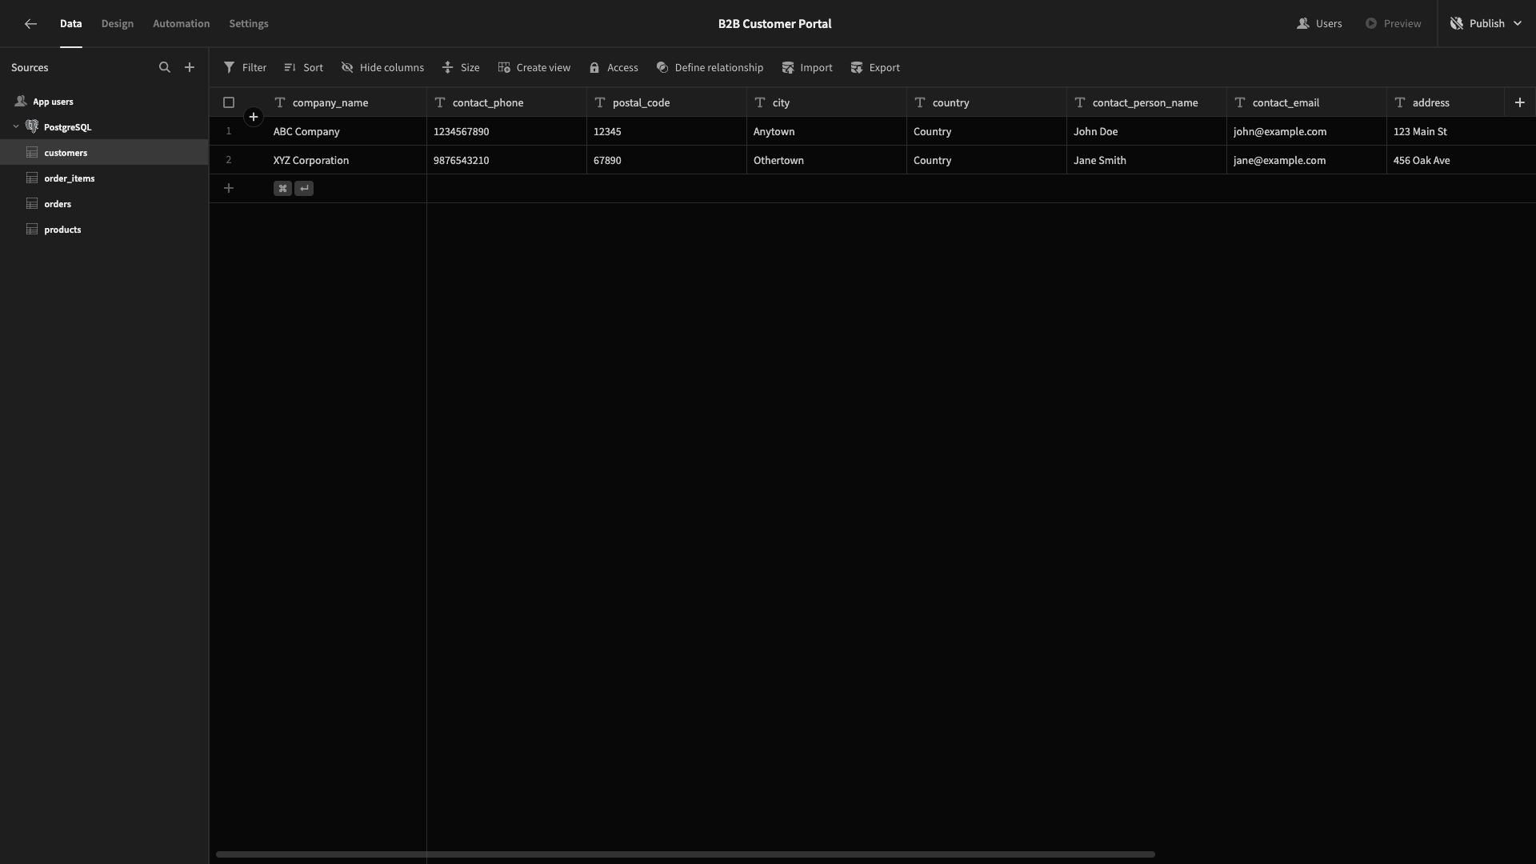Add a new source with plus icon
1536x864 pixels.
click(x=190, y=68)
